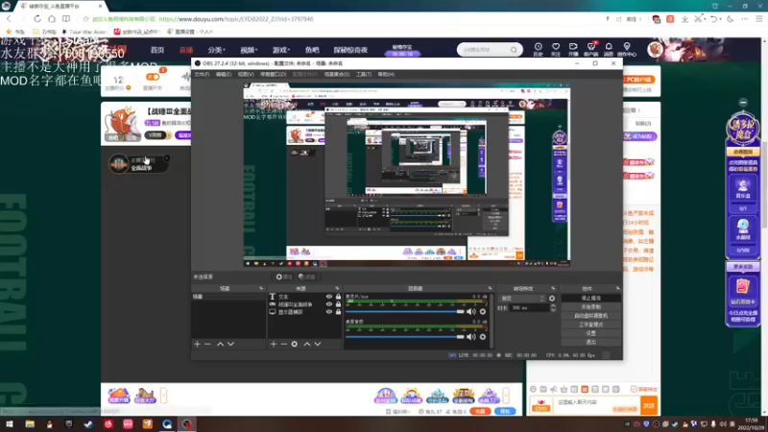Mute the microphone audio channel

click(471, 311)
